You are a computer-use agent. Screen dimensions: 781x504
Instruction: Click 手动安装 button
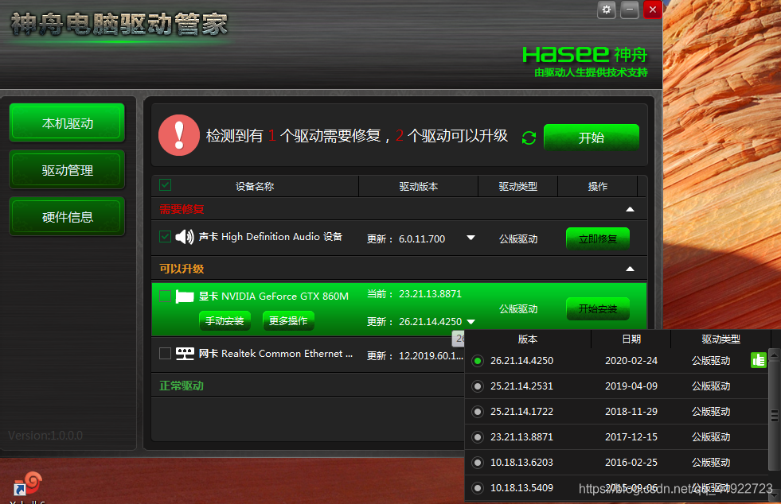click(x=225, y=321)
